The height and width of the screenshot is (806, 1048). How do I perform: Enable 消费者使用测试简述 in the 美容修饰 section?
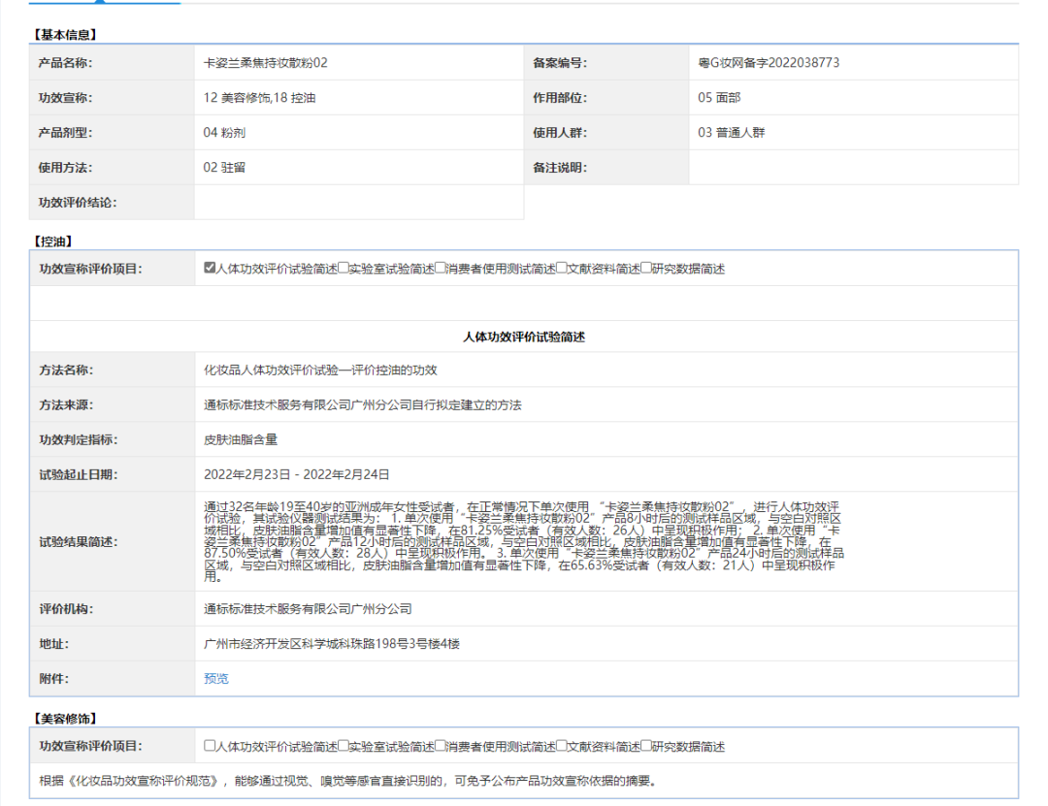point(441,746)
